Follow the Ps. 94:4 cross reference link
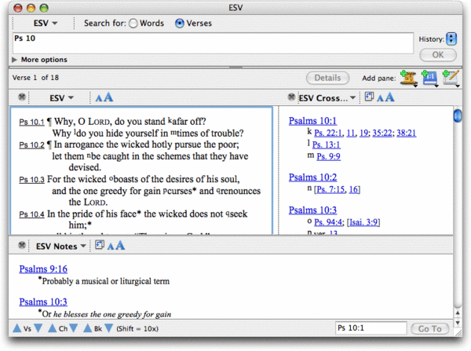471x351 pixels. click(328, 222)
